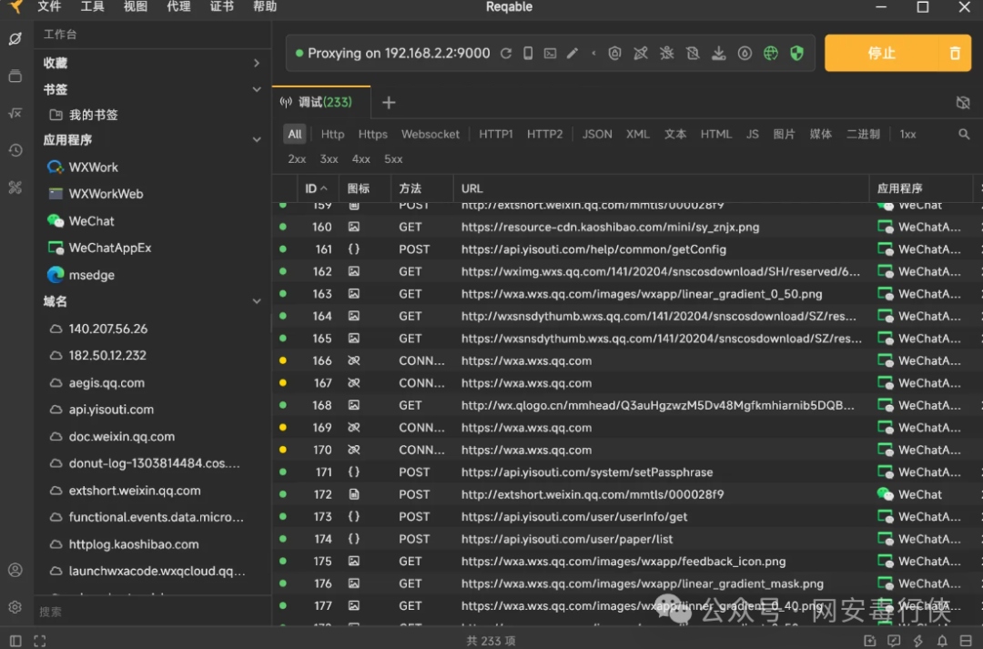Click the shield lock icon

coord(614,54)
